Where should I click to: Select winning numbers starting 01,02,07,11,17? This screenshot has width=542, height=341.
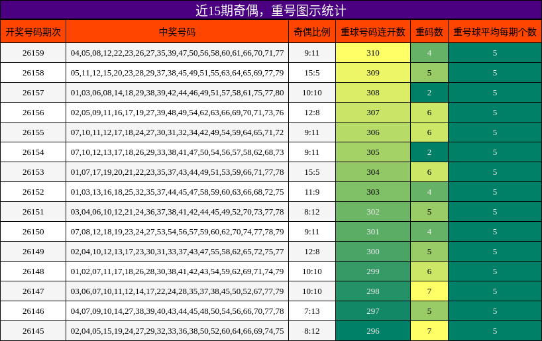coord(178,271)
